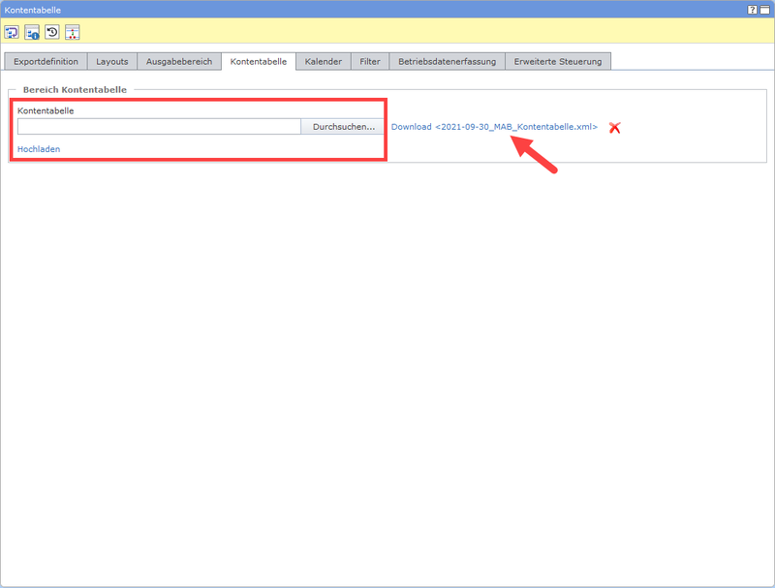Click the first toolbar icon with purple arrow
Image resolution: width=775 pixels, height=588 pixels.
12,32
